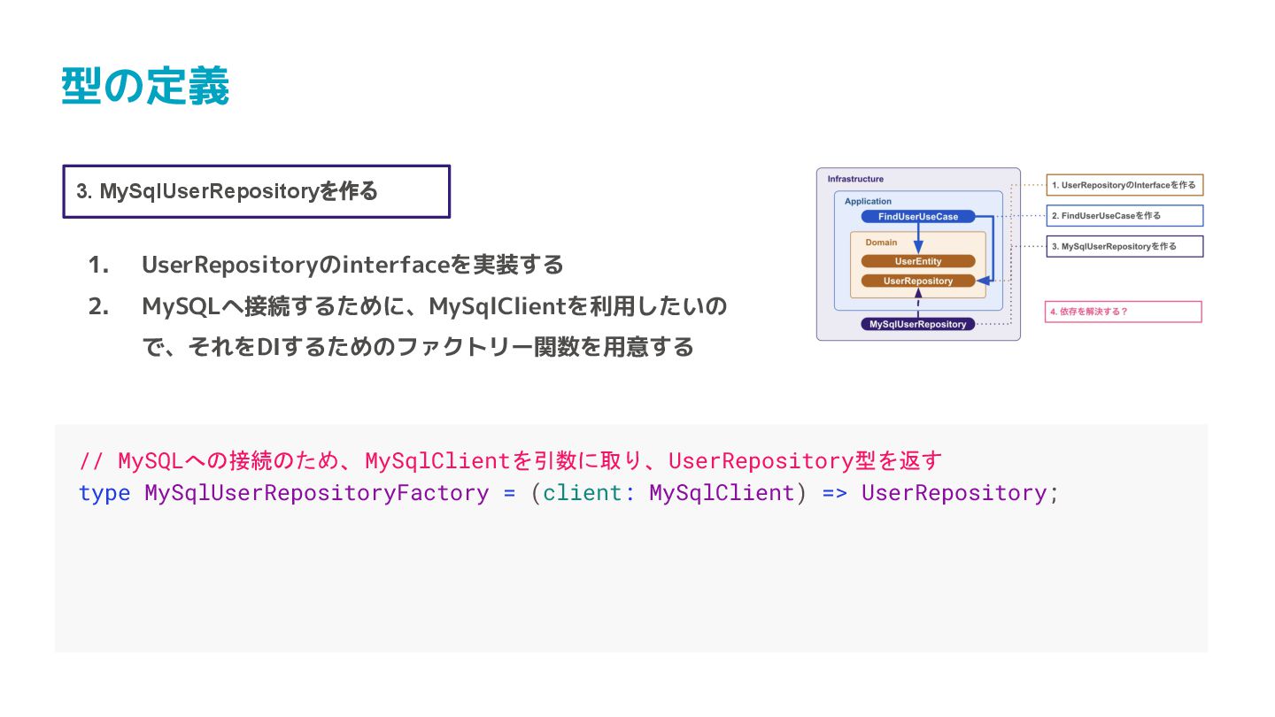Click legend box '4. 依存を解決する？'
This screenshot has height=717, width=1275.
1124,312
